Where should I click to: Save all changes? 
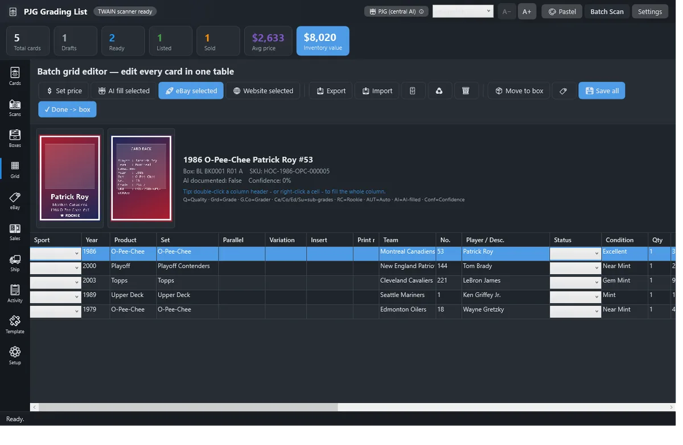[602, 90]
